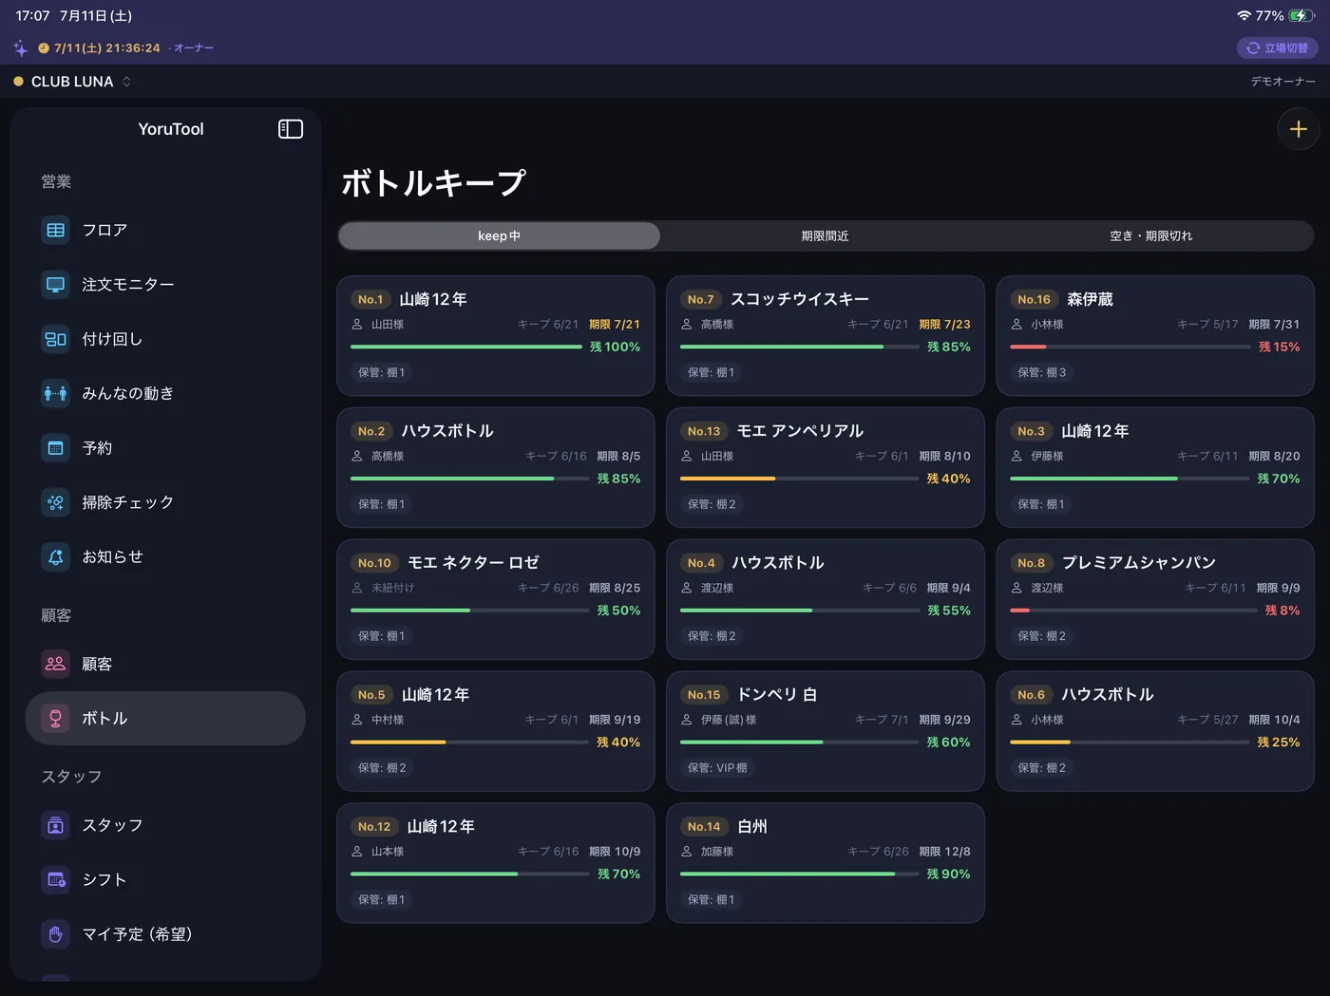Viewport: 1330px width, 996px height.
Task: Expand the CLUB LUNA store selector
Action: (x=72, y=82)
